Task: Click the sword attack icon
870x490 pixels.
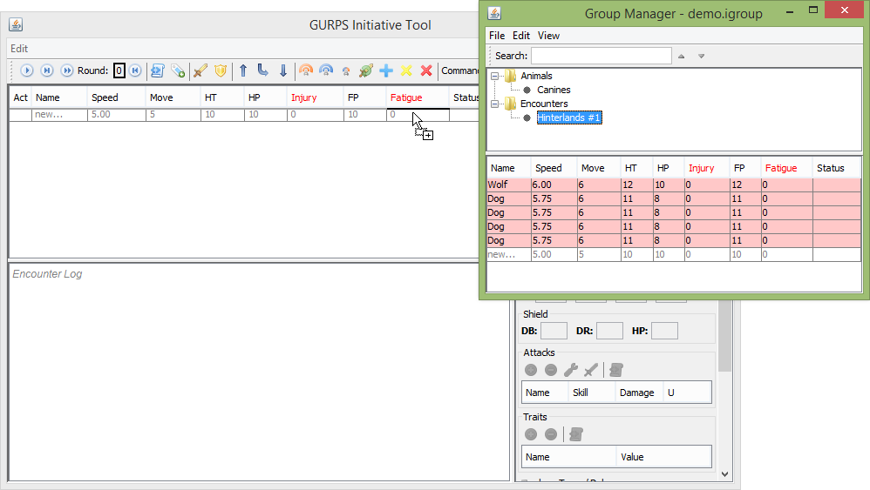Action: pyautogui.click(x=201, y=70)
